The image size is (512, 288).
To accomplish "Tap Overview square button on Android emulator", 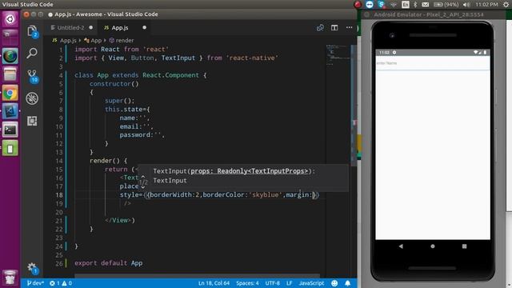I will pyautogui.click(x=464, y=246).
